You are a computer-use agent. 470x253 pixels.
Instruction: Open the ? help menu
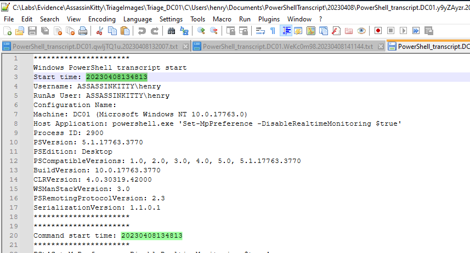coord(320,19)
